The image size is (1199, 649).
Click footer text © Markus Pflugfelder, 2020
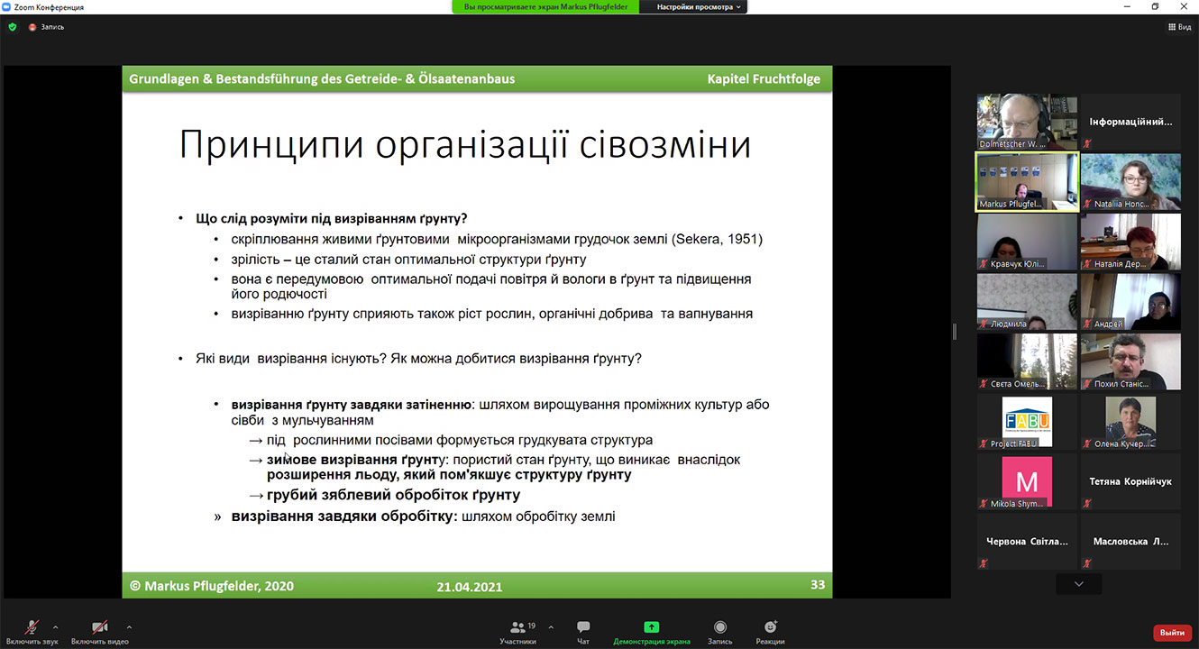[212, 586]
